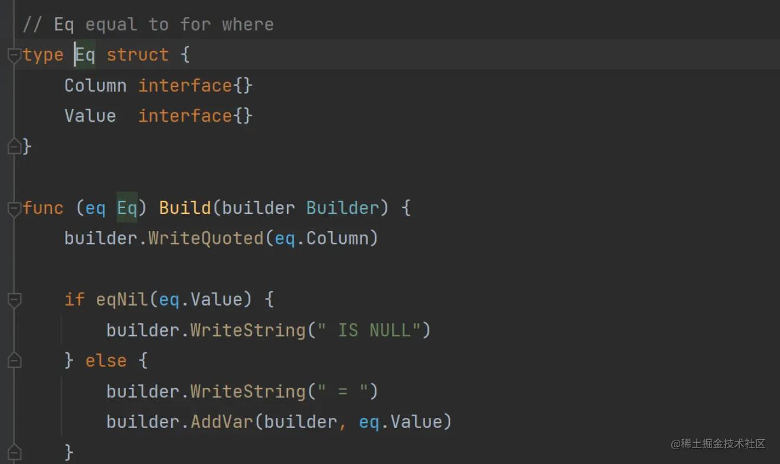Click fold end marker at bottom closing brace
The height and width of the screenshot is (464, 780).
coord(14,453)
